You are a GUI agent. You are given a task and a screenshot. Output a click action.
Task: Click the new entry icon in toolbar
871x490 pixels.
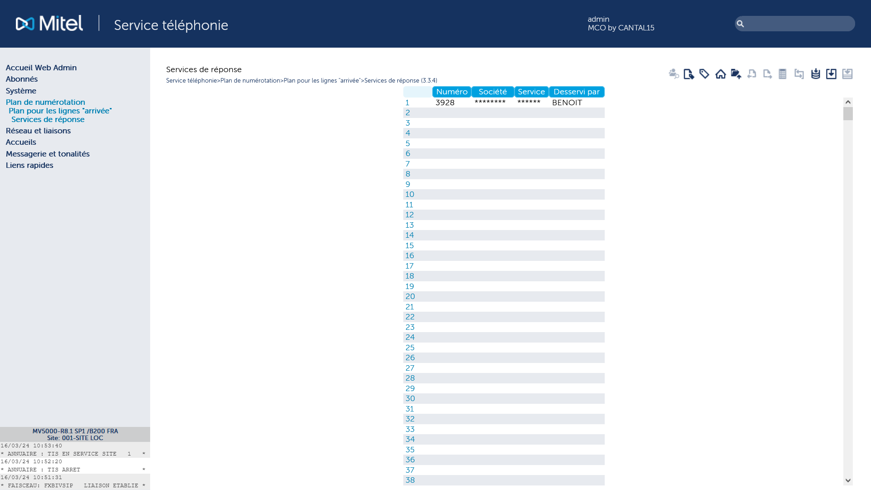tap(689, 73)
